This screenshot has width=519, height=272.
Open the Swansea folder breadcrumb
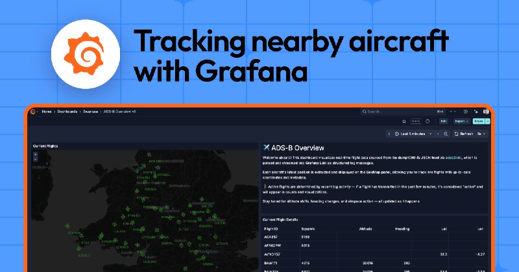[90, 112]
